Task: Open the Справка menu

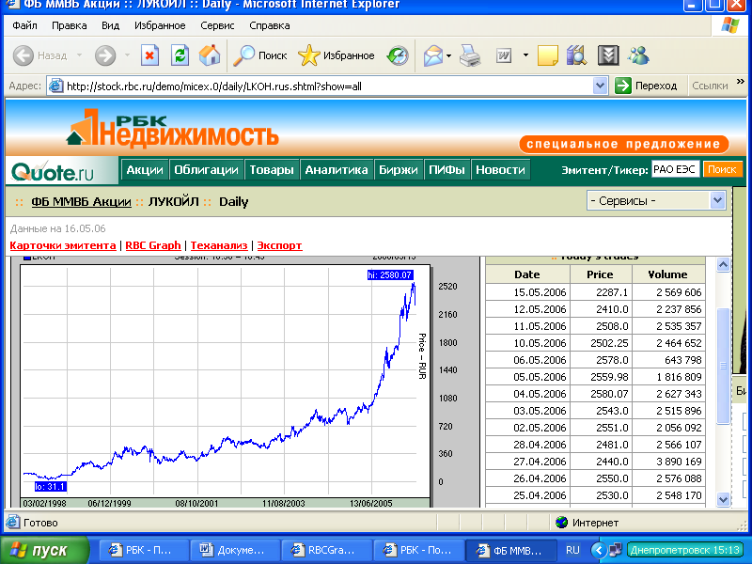Action: pos(270,25)
